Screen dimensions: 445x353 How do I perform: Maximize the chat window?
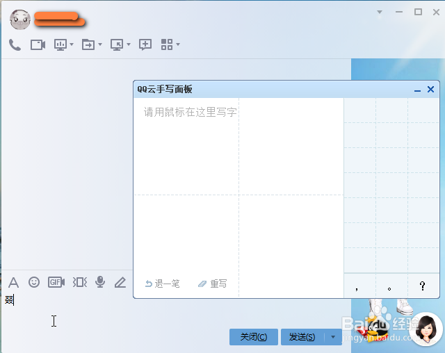pos(418,12)
